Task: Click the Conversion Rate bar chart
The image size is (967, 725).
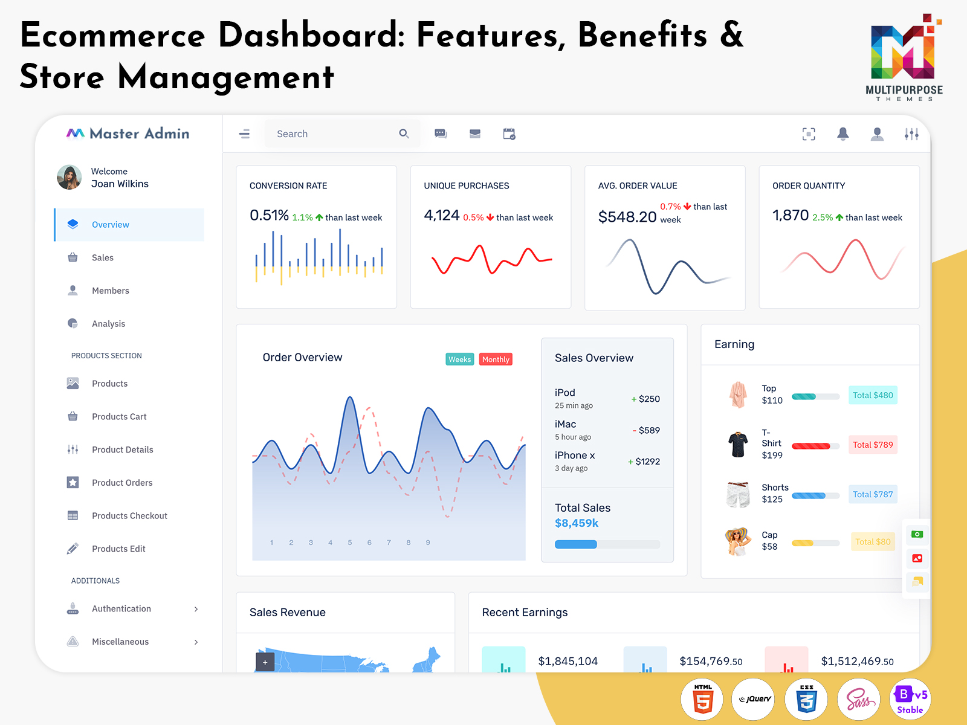Action: [x=319, y=257]
